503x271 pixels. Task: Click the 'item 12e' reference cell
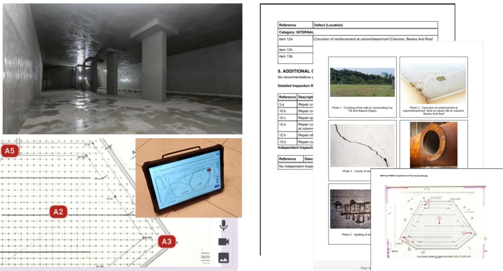(x=295, y=41)
